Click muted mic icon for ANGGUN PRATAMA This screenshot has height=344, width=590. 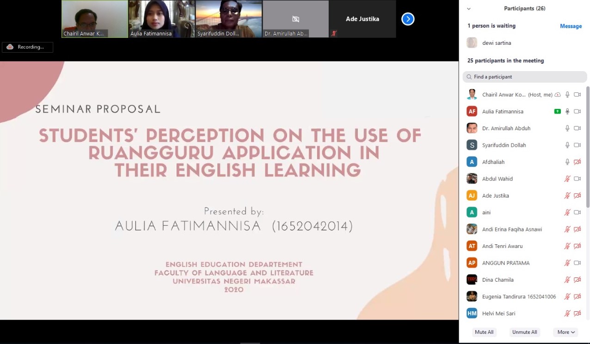point(567,263)
